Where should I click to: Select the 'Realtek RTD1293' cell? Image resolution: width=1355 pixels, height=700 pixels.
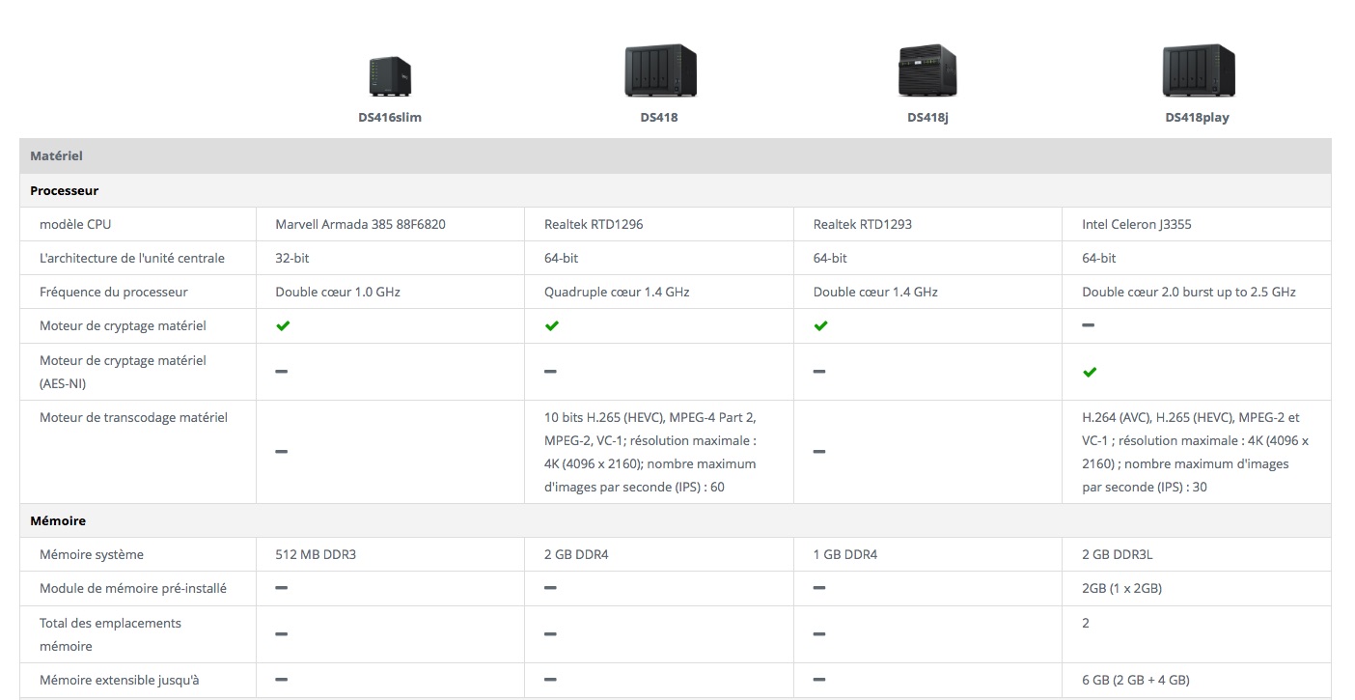click(863, 224)
